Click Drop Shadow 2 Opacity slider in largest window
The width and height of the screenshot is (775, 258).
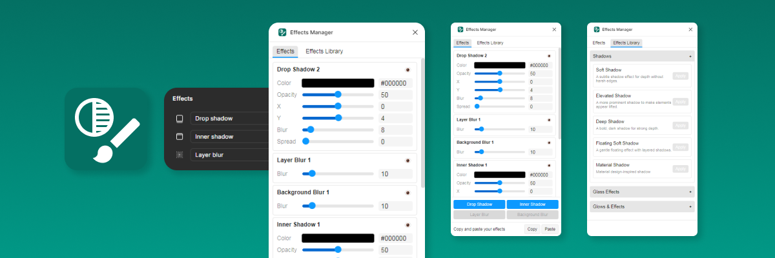pyautogui.click(x=338, y=95)
